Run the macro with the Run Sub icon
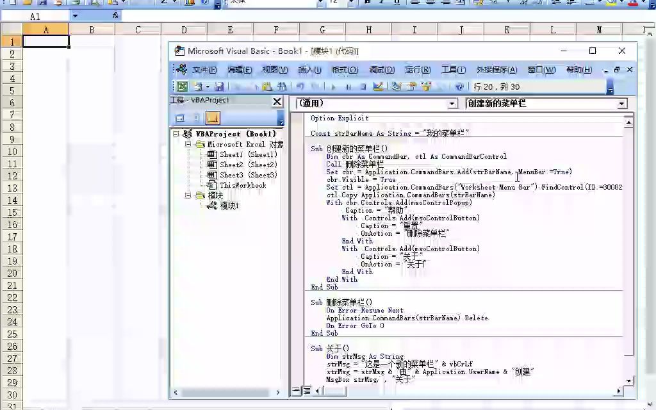Viewport: 656px width, 410px height. click(333, 86)
